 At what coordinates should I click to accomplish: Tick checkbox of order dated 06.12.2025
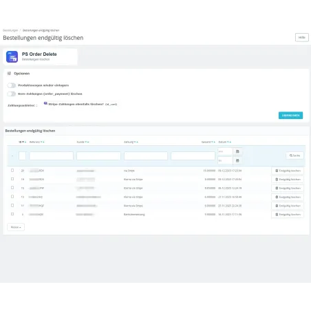[x=12, y=188]
